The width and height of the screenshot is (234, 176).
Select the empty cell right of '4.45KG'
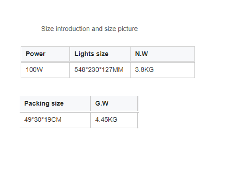tap(138, 120)
